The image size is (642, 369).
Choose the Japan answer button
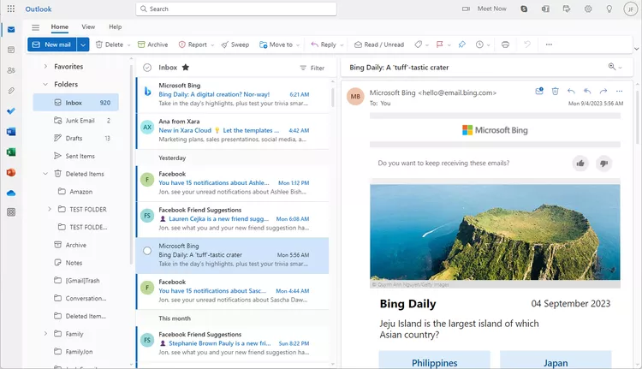[556, 360]
